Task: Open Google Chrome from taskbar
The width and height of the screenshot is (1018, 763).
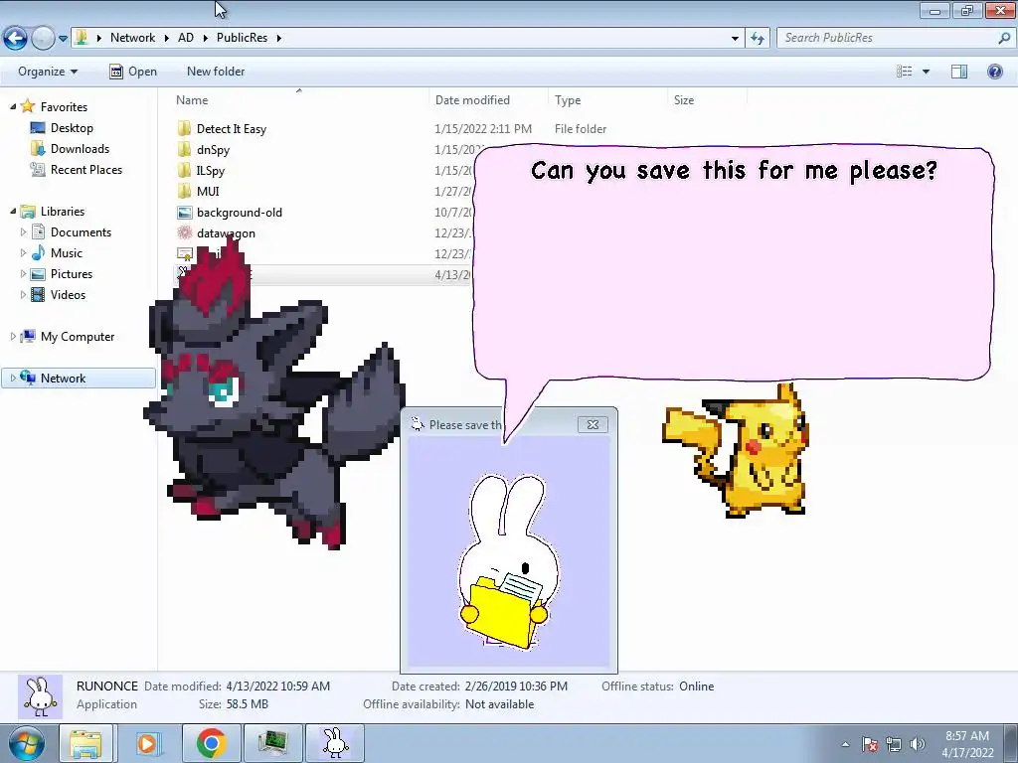Action: click(211, 743)
